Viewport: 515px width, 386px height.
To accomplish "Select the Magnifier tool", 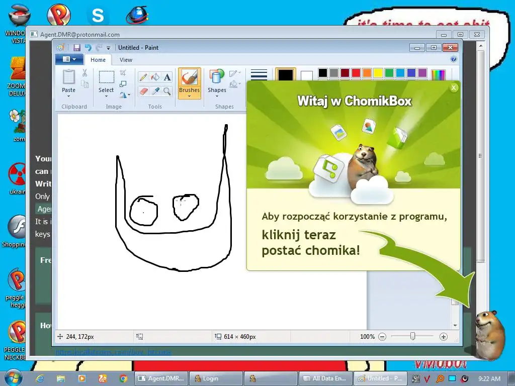I will [x=167, y=91].
